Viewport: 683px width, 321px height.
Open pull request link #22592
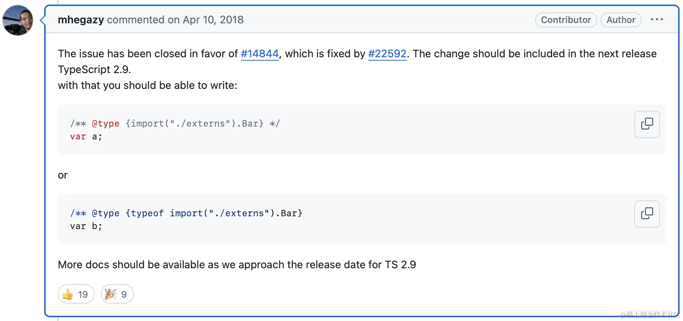(x=387, y=54)
